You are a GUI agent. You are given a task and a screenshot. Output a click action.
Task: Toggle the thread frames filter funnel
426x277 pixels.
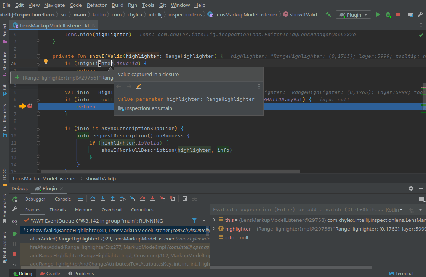pos(194,220)
